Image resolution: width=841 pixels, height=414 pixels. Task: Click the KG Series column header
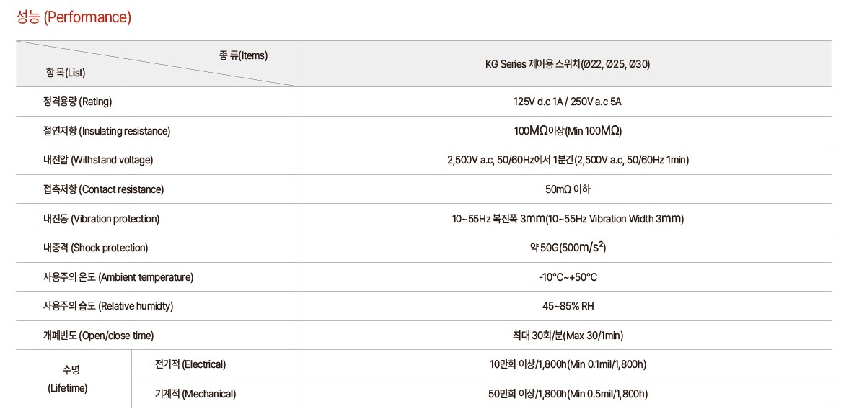point(568,64)
